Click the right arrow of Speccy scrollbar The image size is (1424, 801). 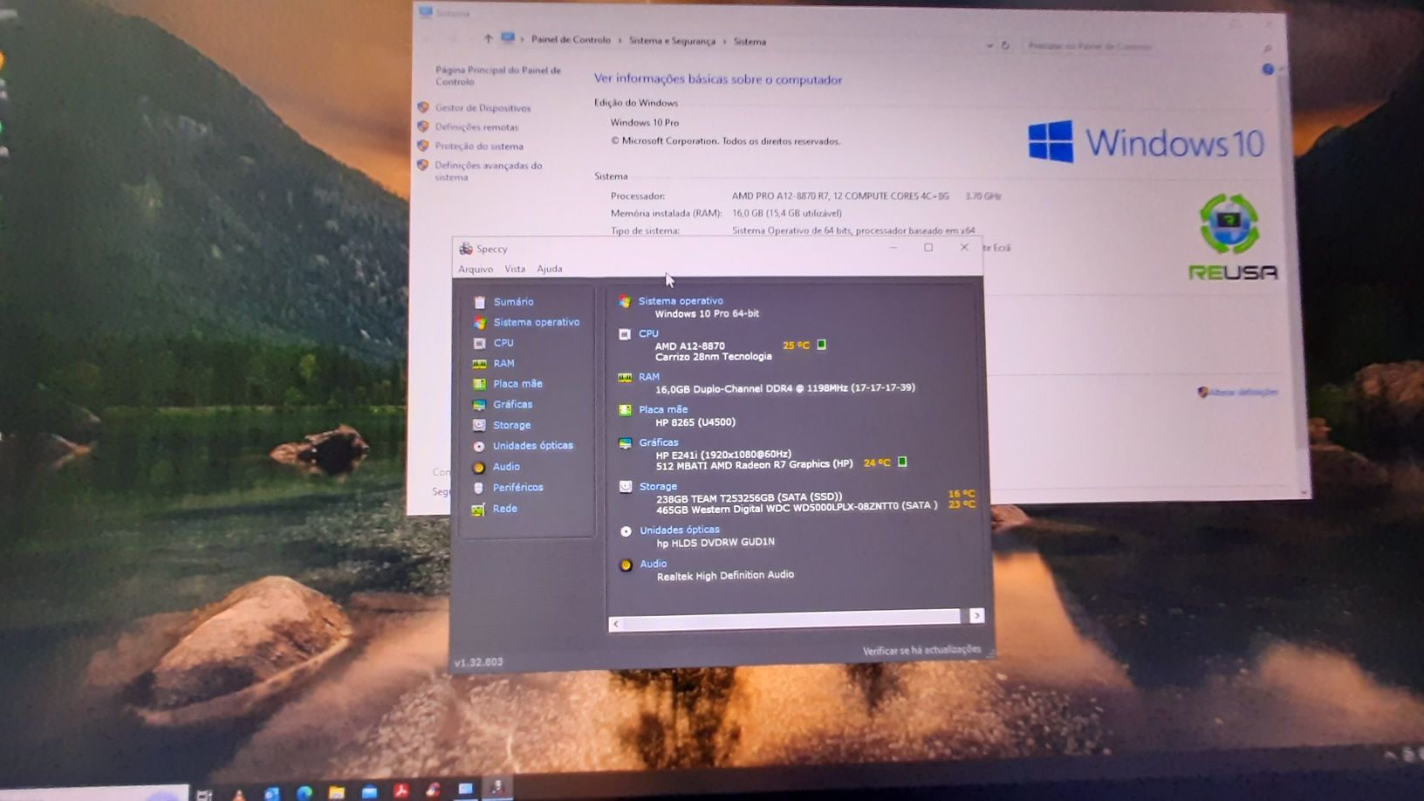(x=976, y=615)
